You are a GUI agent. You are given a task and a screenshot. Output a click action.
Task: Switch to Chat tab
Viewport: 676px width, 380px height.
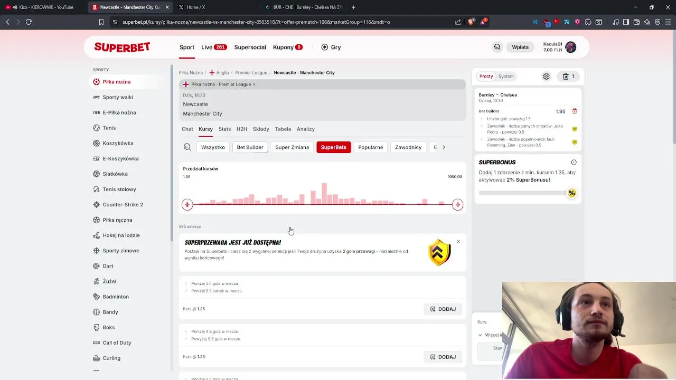(x=187, y=129)
